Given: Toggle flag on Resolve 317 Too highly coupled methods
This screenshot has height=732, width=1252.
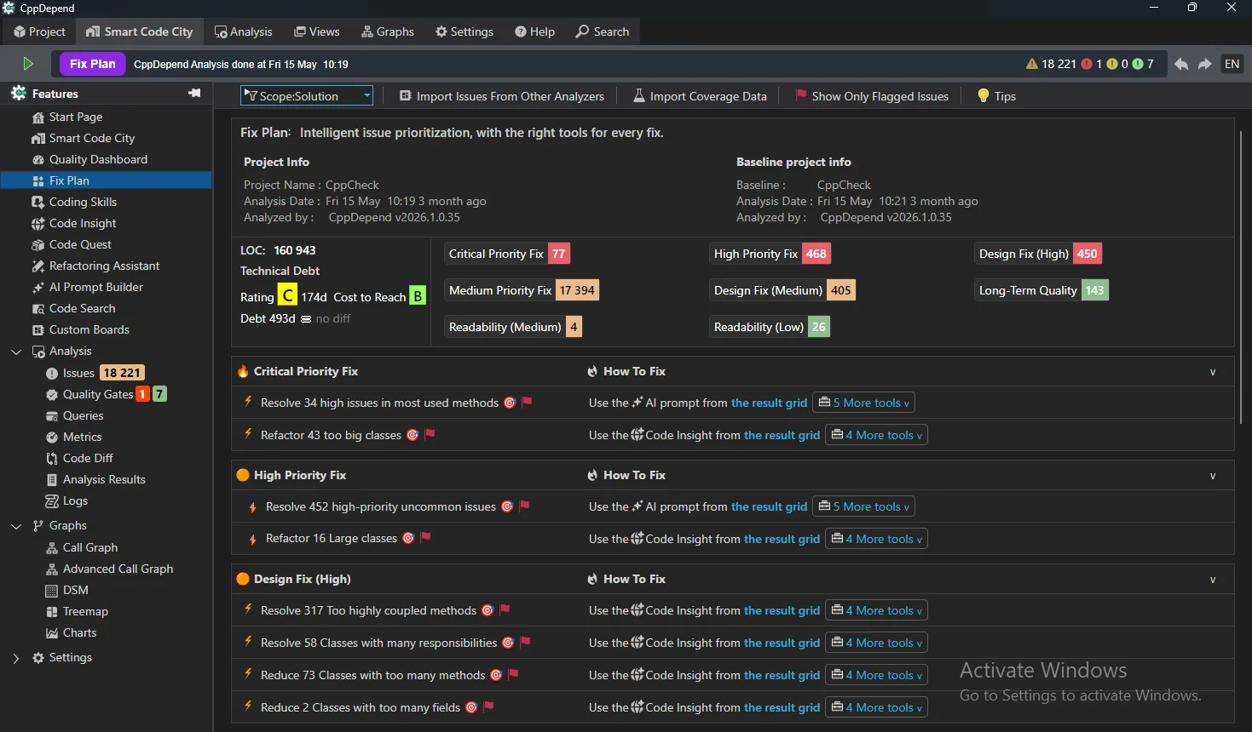Looking at the screenshot, I should pyautogui.click(x=505, y=609).
